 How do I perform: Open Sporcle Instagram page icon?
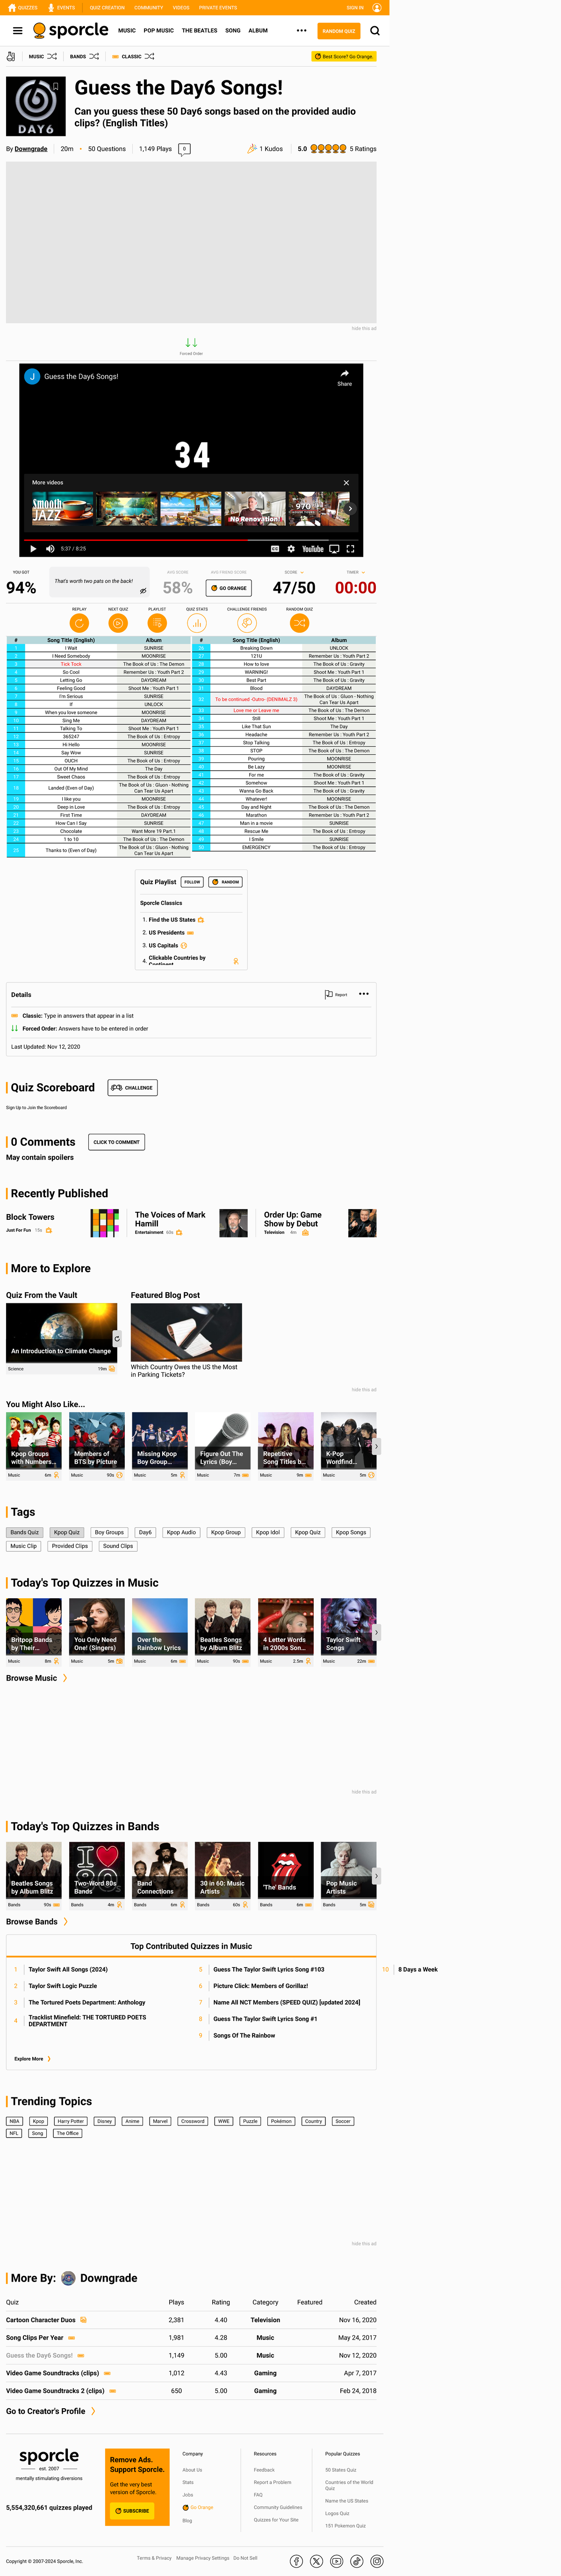coord(377,2561)
